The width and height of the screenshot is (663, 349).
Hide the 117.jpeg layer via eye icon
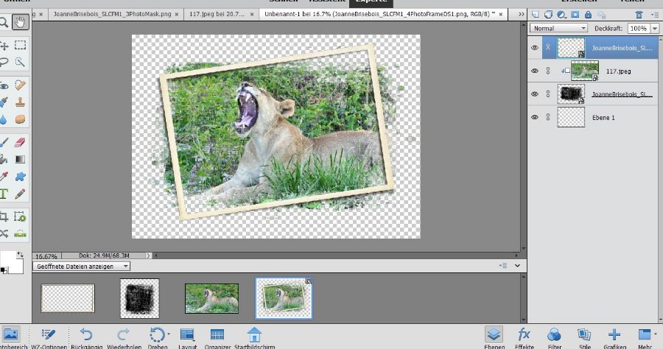coord(535,71)
